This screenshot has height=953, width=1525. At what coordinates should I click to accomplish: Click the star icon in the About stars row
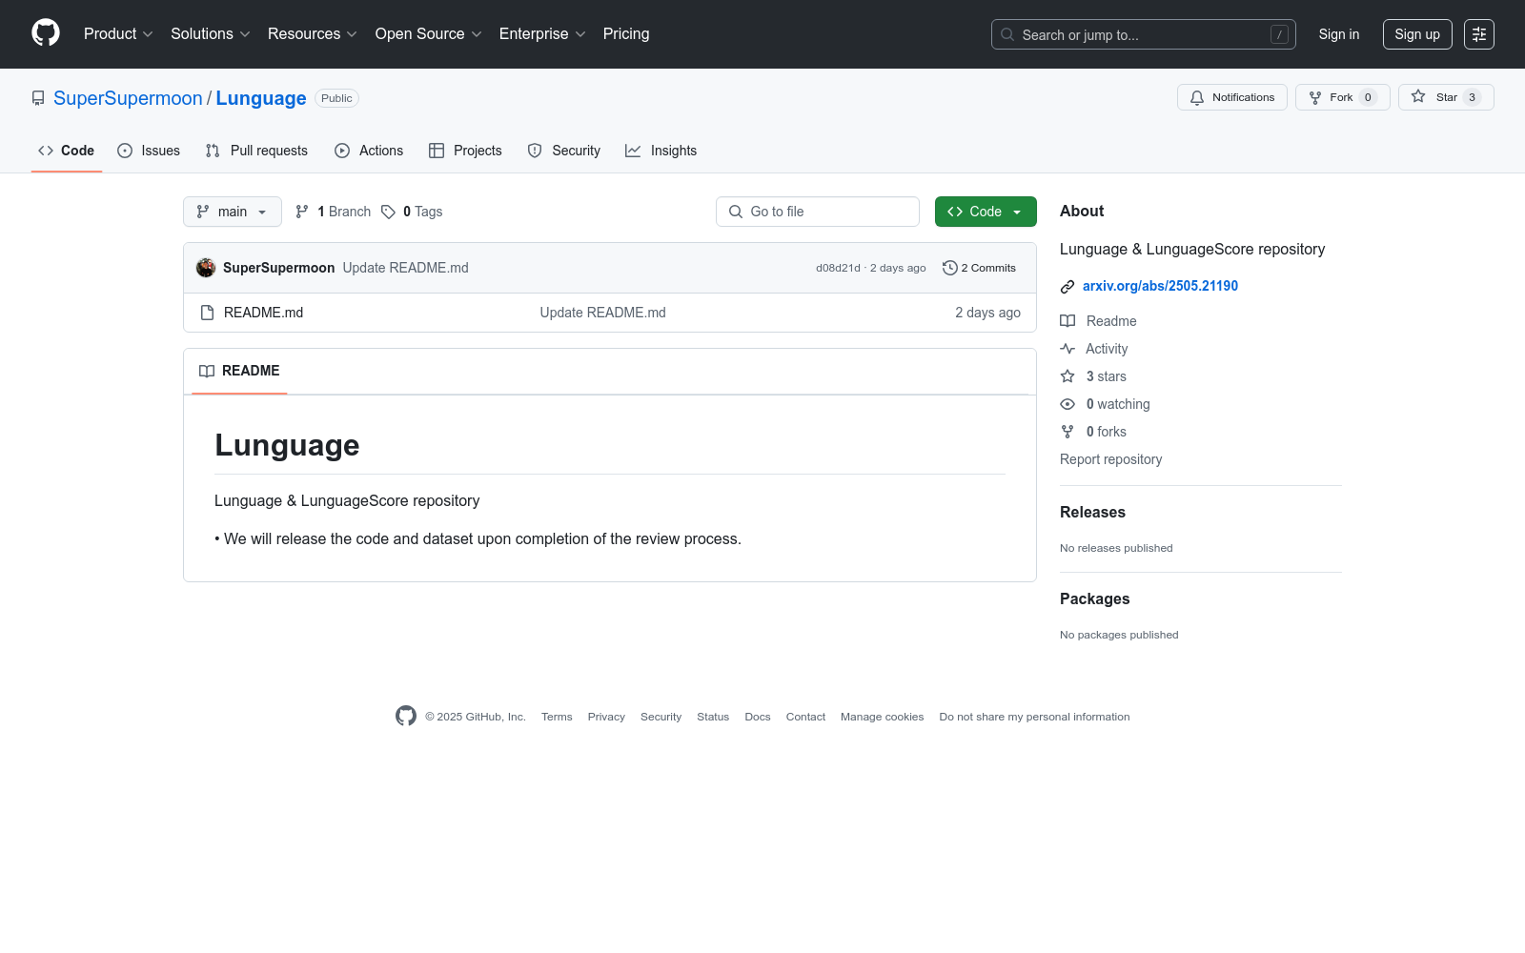click(x=1067, y=376)
